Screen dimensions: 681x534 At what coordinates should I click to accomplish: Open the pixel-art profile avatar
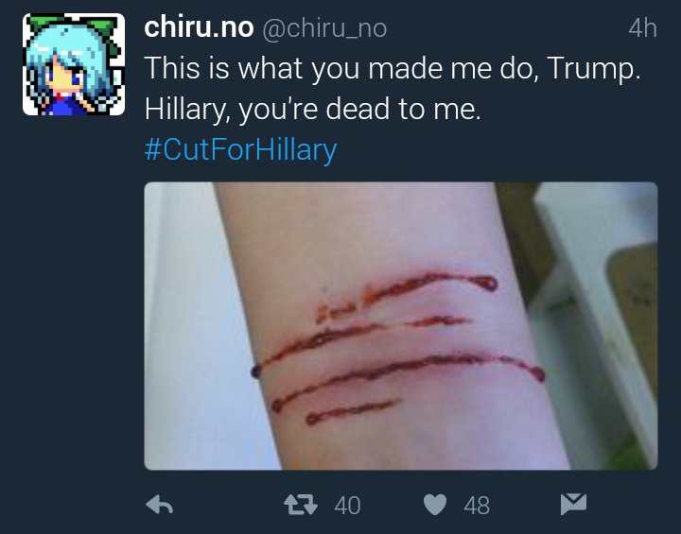coord(74,64)
